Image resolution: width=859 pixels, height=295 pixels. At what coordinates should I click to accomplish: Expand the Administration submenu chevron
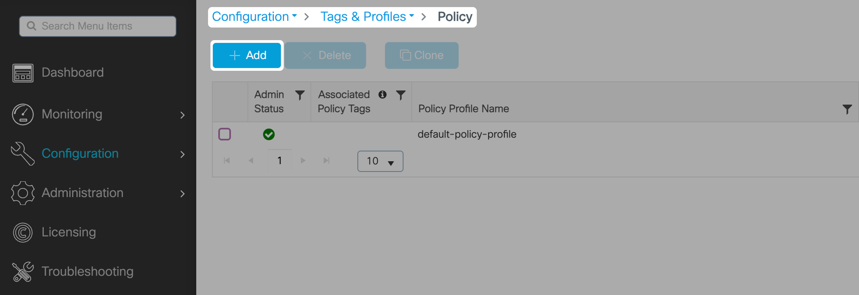click(x=182, y=194)
